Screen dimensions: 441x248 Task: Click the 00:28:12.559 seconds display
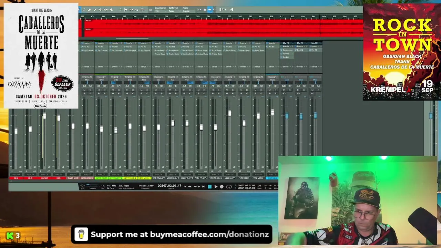146,186
